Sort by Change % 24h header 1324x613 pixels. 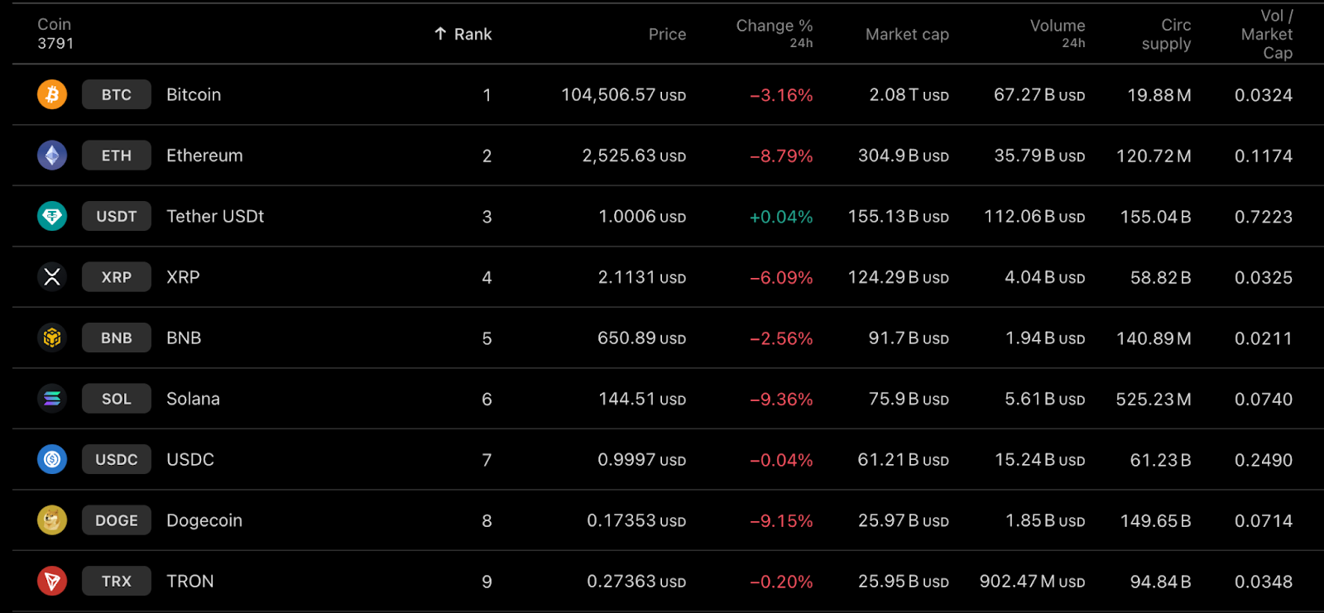tap(775, 33)
